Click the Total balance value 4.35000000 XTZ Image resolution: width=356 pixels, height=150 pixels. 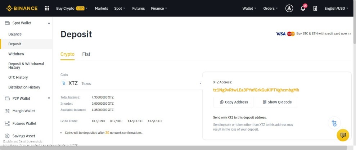103,97
